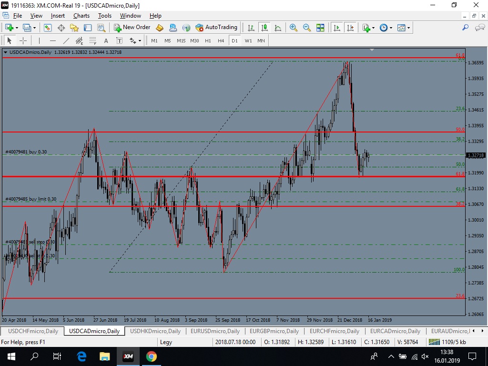Toggle chart auto scroll

(x=337, y=28)
